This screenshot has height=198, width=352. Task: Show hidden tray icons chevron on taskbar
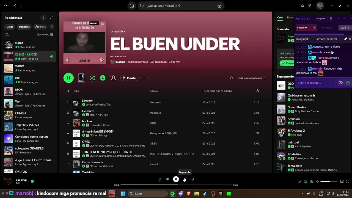pyautogui.click(x=302, y=194)
